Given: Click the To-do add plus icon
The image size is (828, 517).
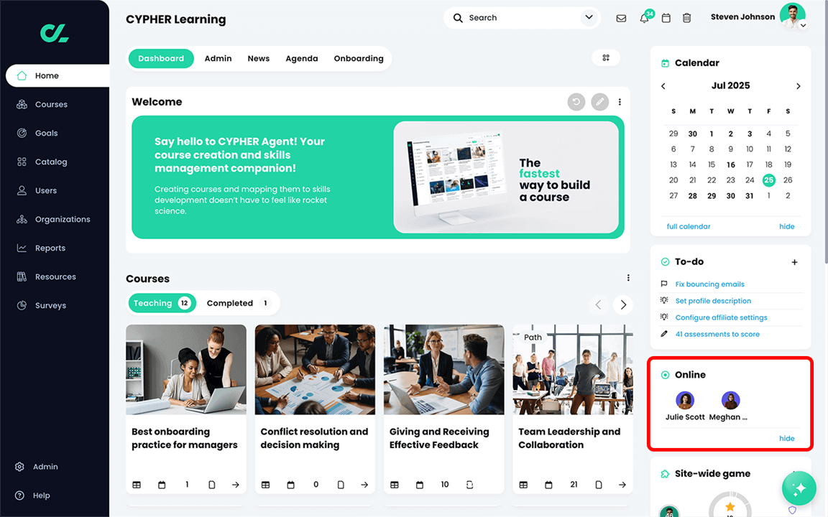Looking at the screenshot, I should (x=794, y=262).
